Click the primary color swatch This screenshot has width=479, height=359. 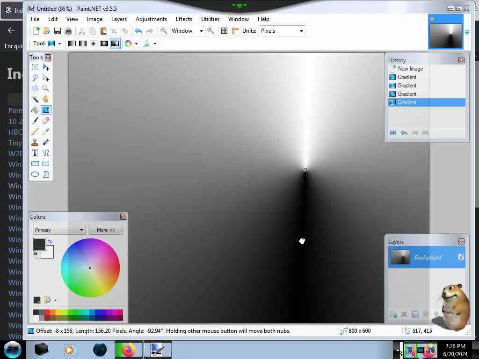tap(40, 244)
